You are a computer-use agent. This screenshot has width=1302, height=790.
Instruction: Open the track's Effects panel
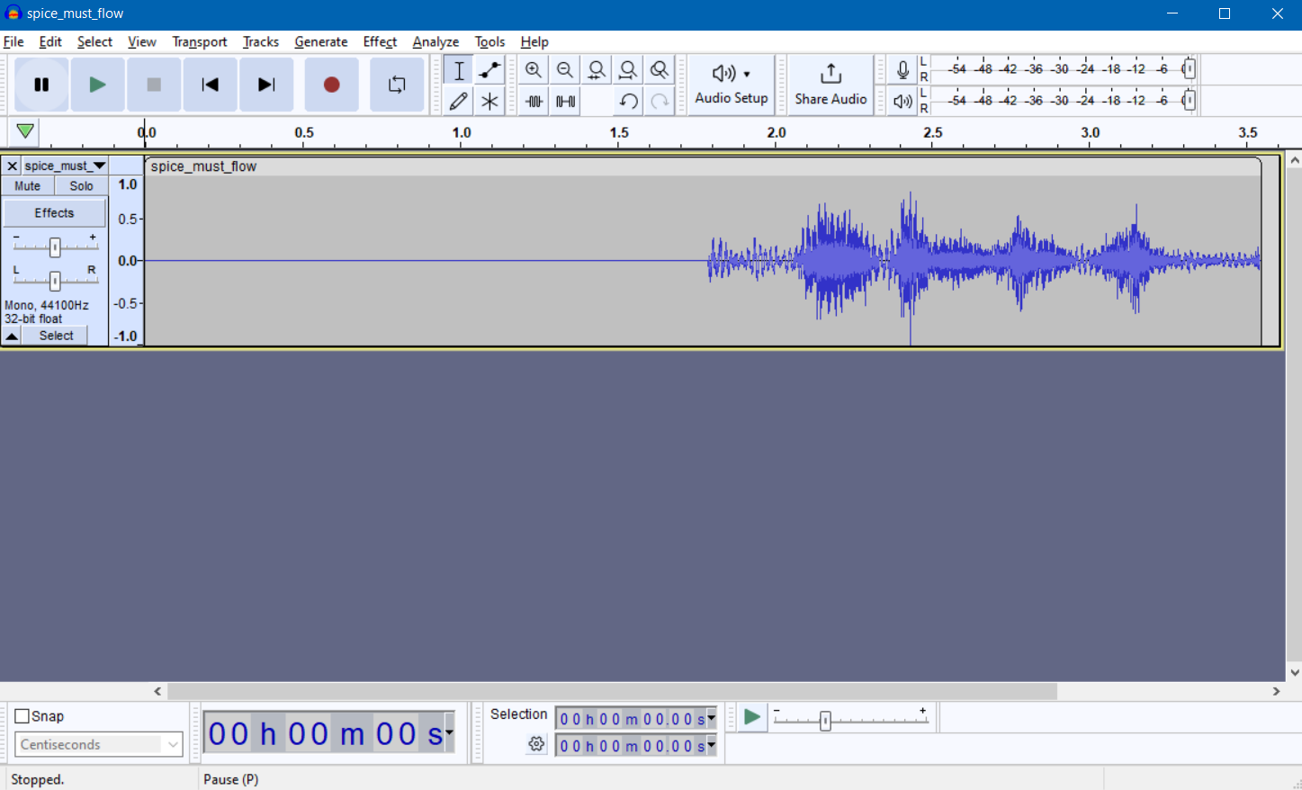pyautogui.click(x=54, y=212)
